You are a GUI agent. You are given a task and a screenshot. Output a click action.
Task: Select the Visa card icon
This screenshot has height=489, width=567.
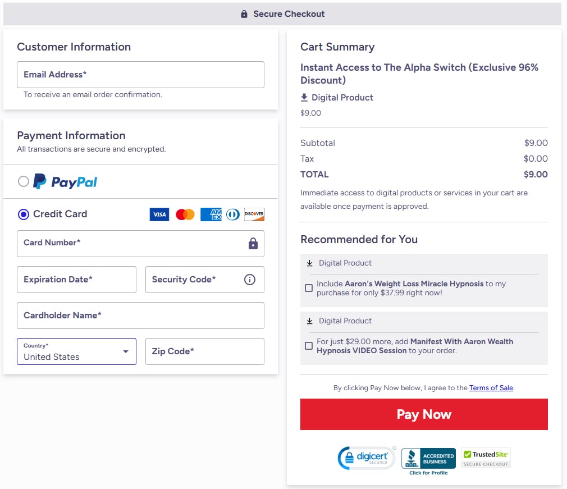pos(159,214)
